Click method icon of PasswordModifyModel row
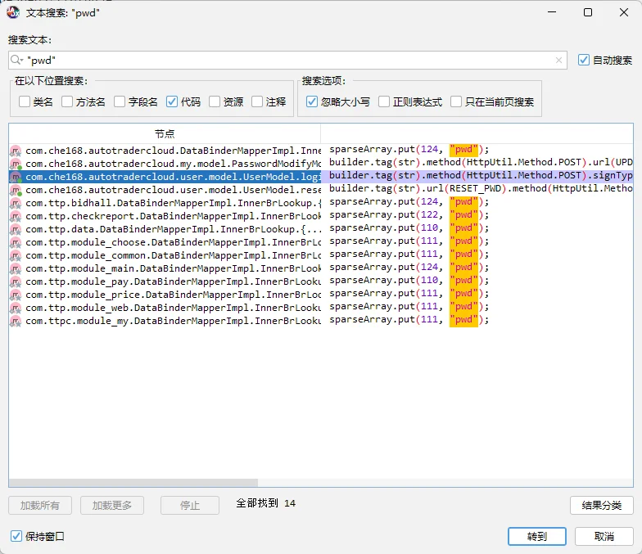The width and height of the screenshot is (642, 554). pyautogui.click(x=16, y=164)
